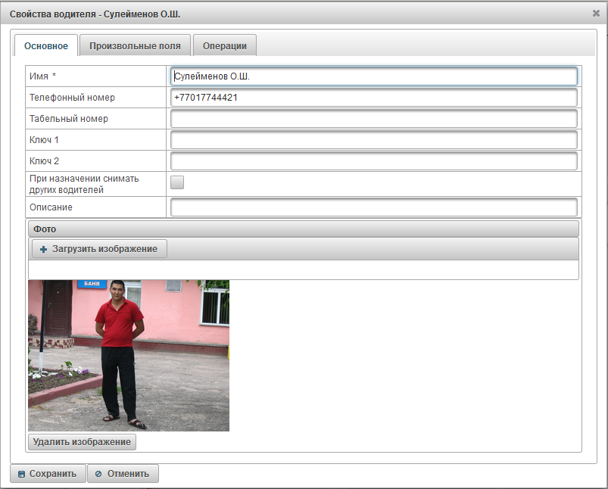Click the cancel circle icon on Отменить
608x489 pixels.
click(98, 474)
